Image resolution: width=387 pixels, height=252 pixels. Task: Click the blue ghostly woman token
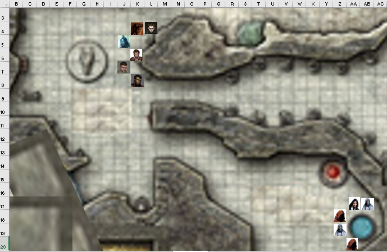click(x=124, y=42)
